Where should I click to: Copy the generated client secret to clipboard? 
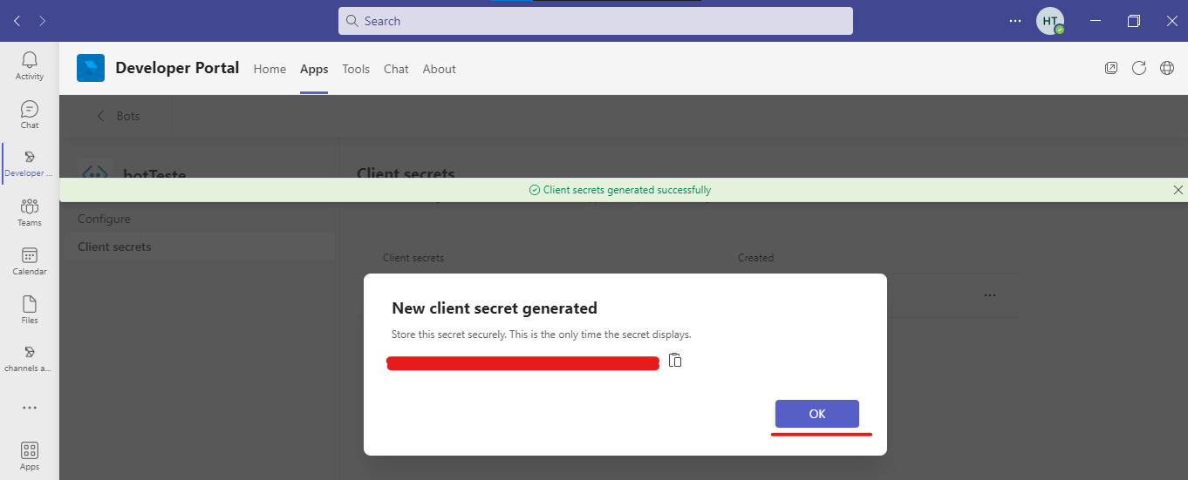click(674, 360)
